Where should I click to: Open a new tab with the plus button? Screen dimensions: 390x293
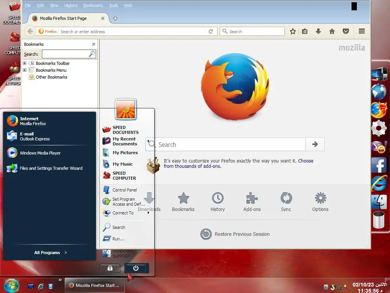pos(115,18)
